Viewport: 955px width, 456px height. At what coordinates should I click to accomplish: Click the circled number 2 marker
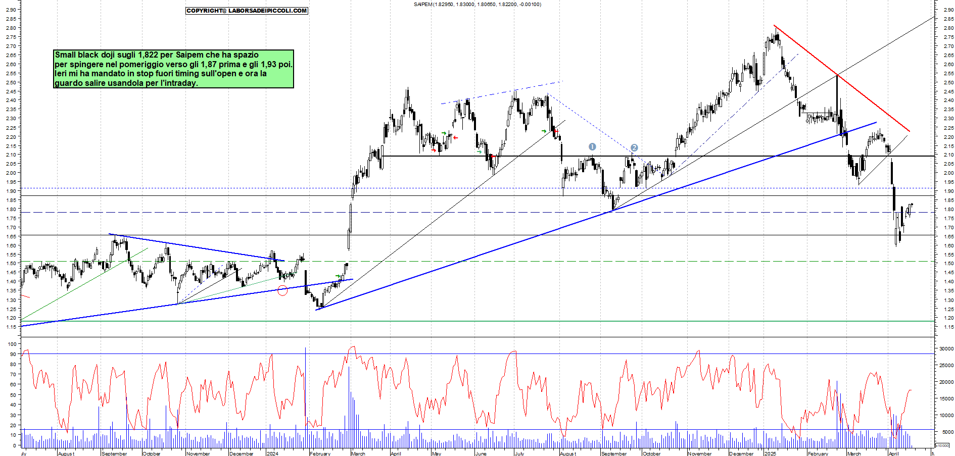coord(634,148)
